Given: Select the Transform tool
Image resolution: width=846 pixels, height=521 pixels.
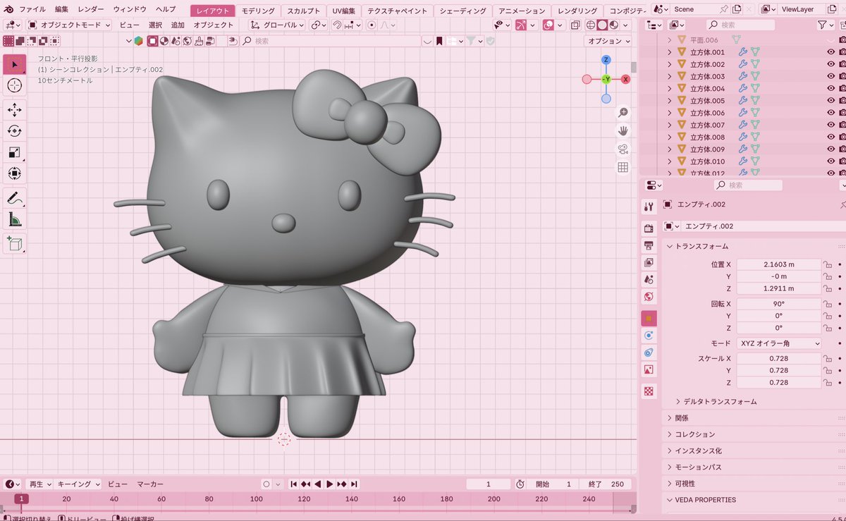Looking at the screenshot, I should (x=15, y=173).
